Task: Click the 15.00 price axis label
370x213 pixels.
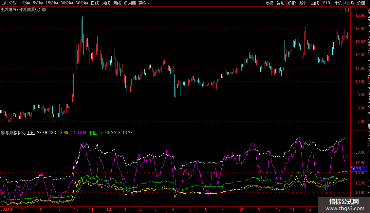Action: click(x=360, y=15)
